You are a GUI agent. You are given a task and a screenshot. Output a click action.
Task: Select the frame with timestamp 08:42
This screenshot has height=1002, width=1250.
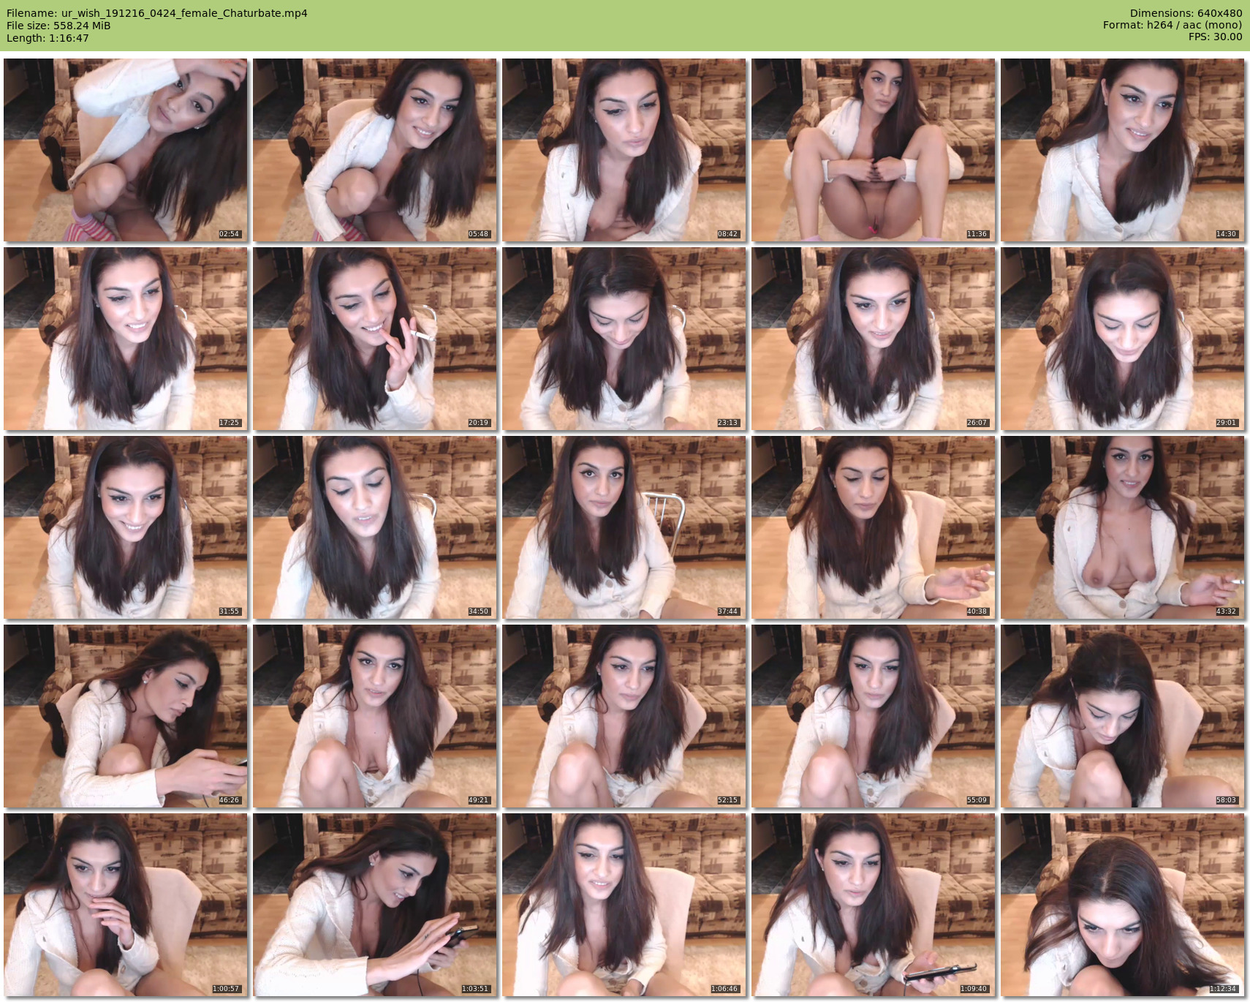(624, 150)
